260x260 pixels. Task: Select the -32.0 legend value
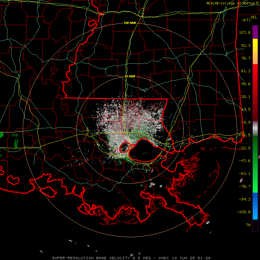245,148
